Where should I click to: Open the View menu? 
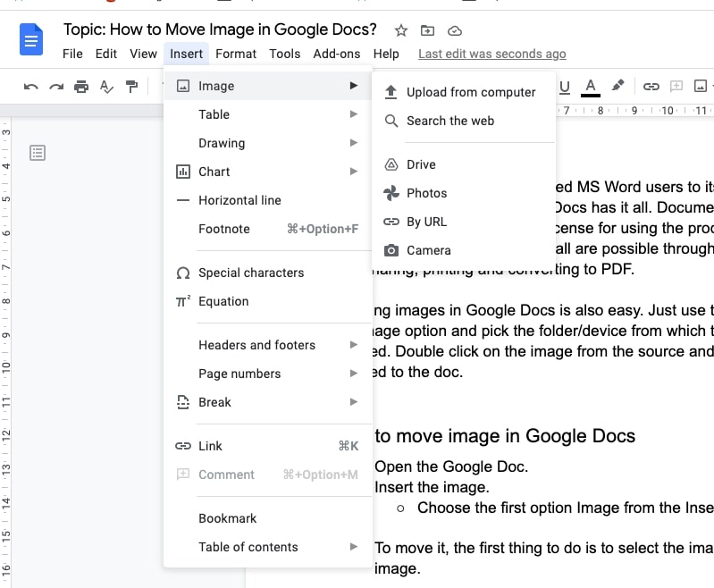click(x=143, y=54)
